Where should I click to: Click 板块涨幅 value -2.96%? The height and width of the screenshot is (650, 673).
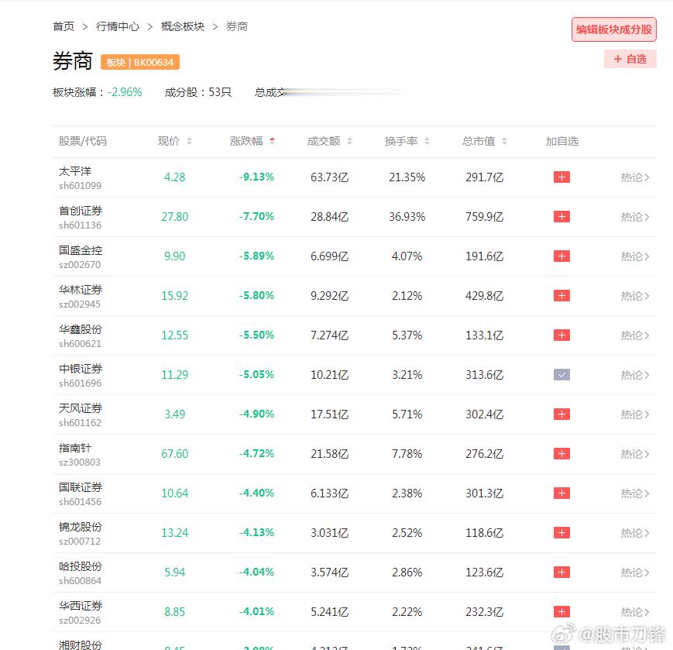[125, 92]
